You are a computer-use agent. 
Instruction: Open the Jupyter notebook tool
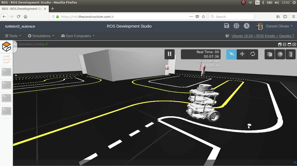7,59
